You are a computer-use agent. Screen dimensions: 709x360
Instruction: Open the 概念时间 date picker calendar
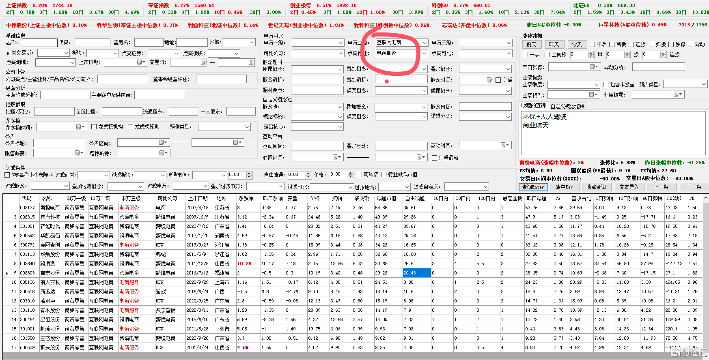point(489,80)
